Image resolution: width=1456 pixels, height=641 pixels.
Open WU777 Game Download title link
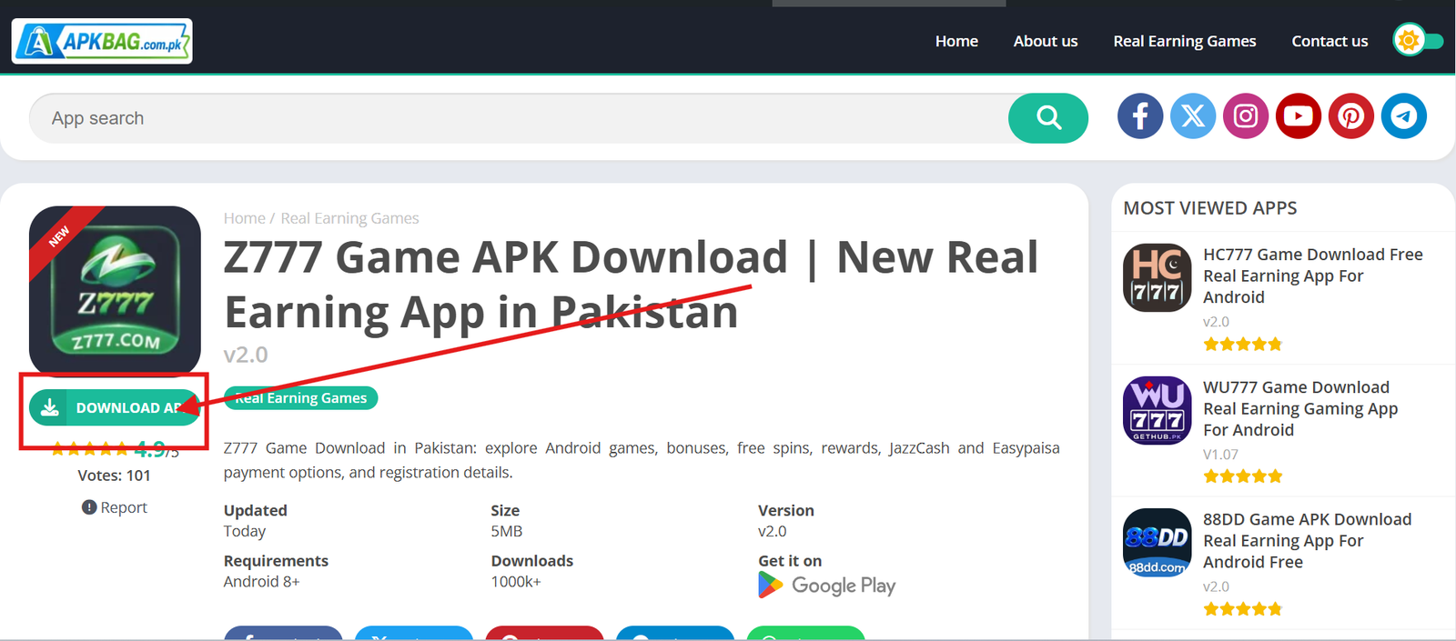(1300, 408)
